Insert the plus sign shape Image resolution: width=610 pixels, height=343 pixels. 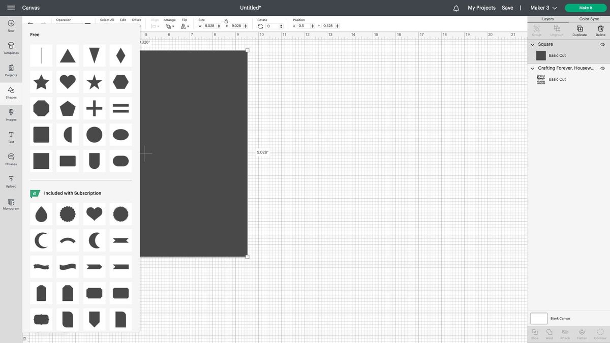(94, 108)
